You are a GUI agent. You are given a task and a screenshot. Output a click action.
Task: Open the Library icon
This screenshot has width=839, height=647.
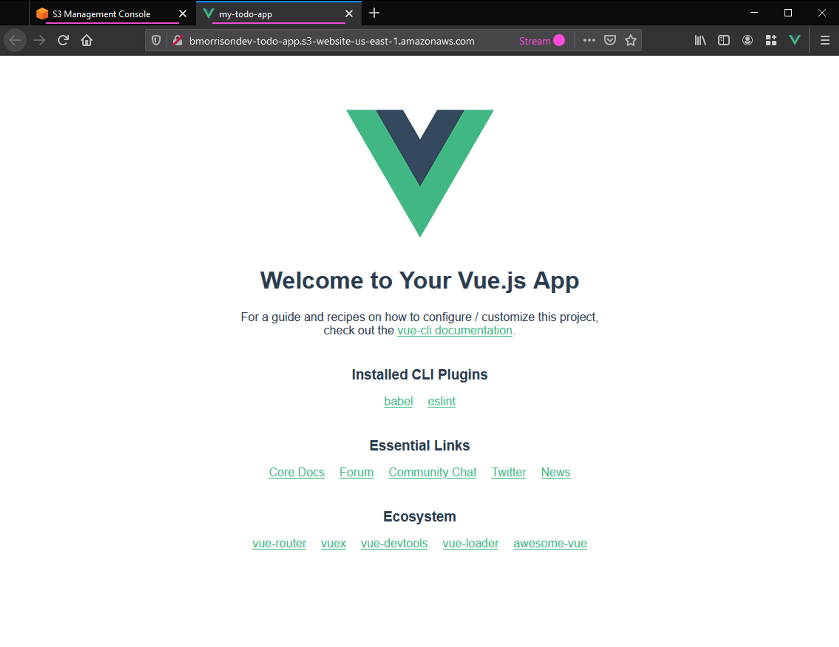pyautogui.click(x=700, y=40)
